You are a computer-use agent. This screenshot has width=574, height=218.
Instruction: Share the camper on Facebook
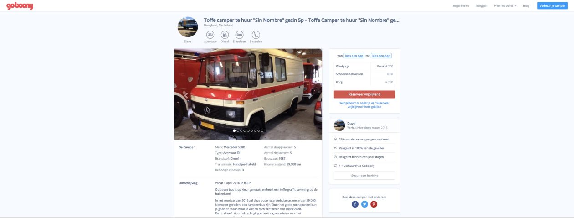[355, 204]
